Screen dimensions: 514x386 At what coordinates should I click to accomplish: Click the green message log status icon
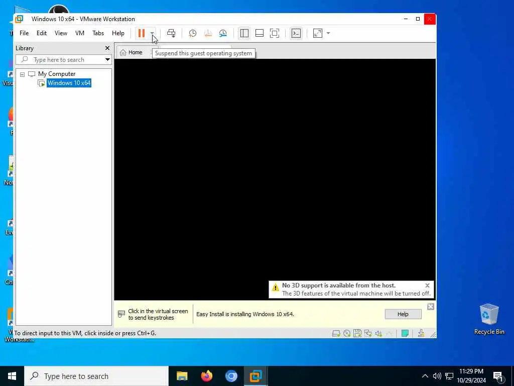405,334
